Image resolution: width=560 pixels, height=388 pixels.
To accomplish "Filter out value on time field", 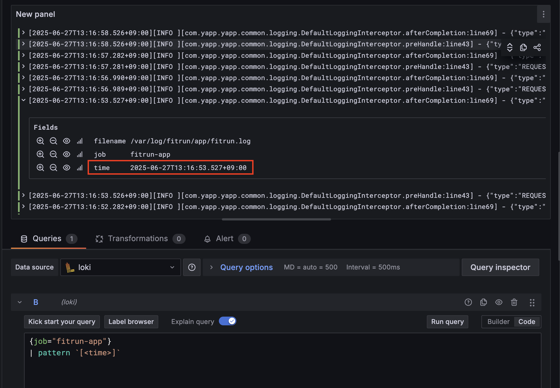I will point(53,168).
